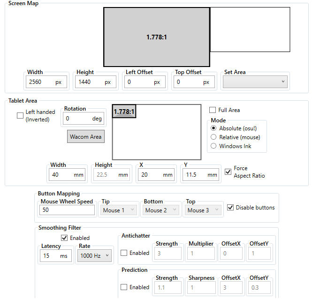Select Windows Ink mode
This screenshot has width=320, height=299.
click(x=214, y=146)
